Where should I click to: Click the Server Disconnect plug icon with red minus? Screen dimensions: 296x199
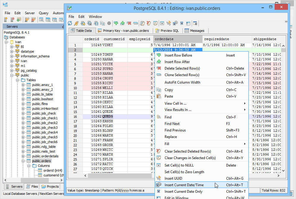click(33, 19)
